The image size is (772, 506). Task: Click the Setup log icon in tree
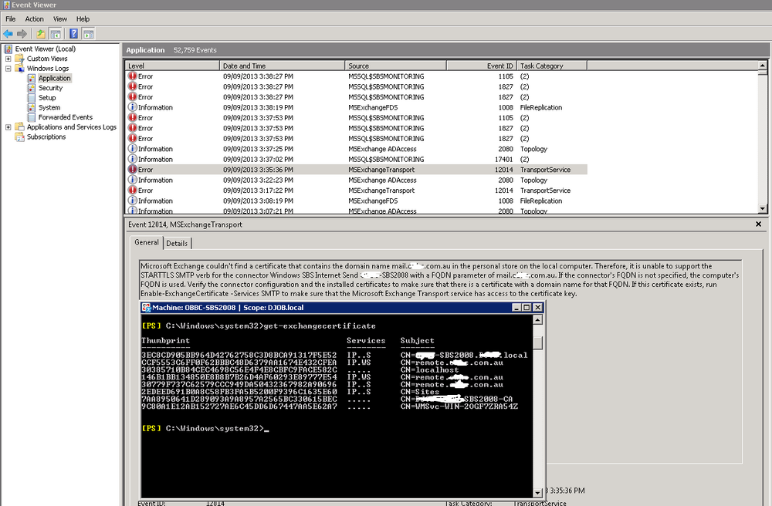32,98
